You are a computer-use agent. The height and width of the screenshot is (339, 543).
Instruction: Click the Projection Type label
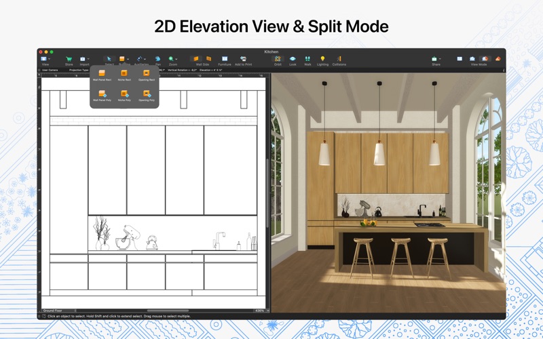pyautogui.click(x=79, y=71)
